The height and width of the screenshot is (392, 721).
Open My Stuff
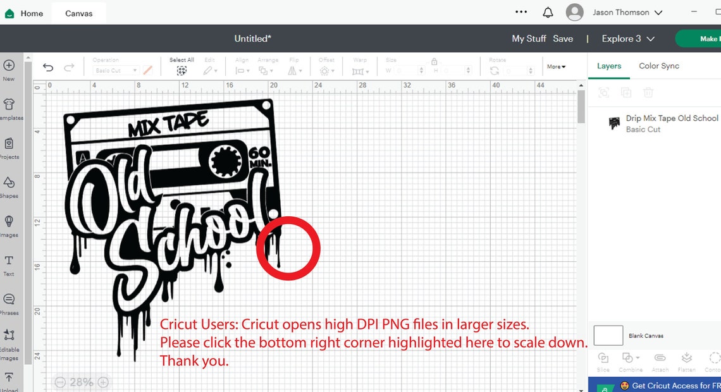pyautogui.click(x=529, y=39)
